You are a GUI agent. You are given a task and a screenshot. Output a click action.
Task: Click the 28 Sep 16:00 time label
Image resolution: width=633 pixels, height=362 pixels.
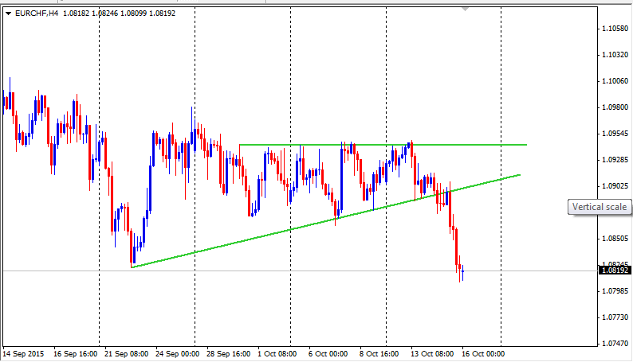click(229, 354)
